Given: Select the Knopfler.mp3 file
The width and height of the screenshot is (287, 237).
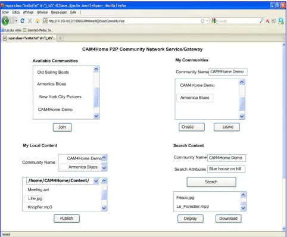Looking at the screenshot, I should [40, 207].
